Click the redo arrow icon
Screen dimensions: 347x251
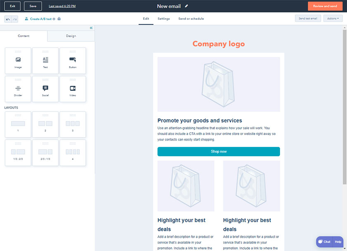pyautogui.click(x=14, y=19)
